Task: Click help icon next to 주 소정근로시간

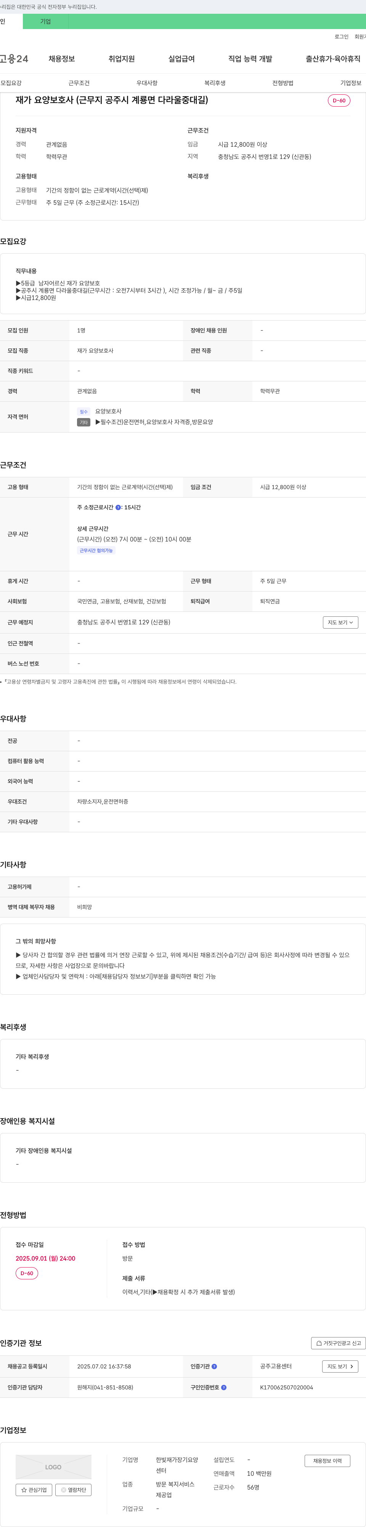Action: [x=118, y=507]
